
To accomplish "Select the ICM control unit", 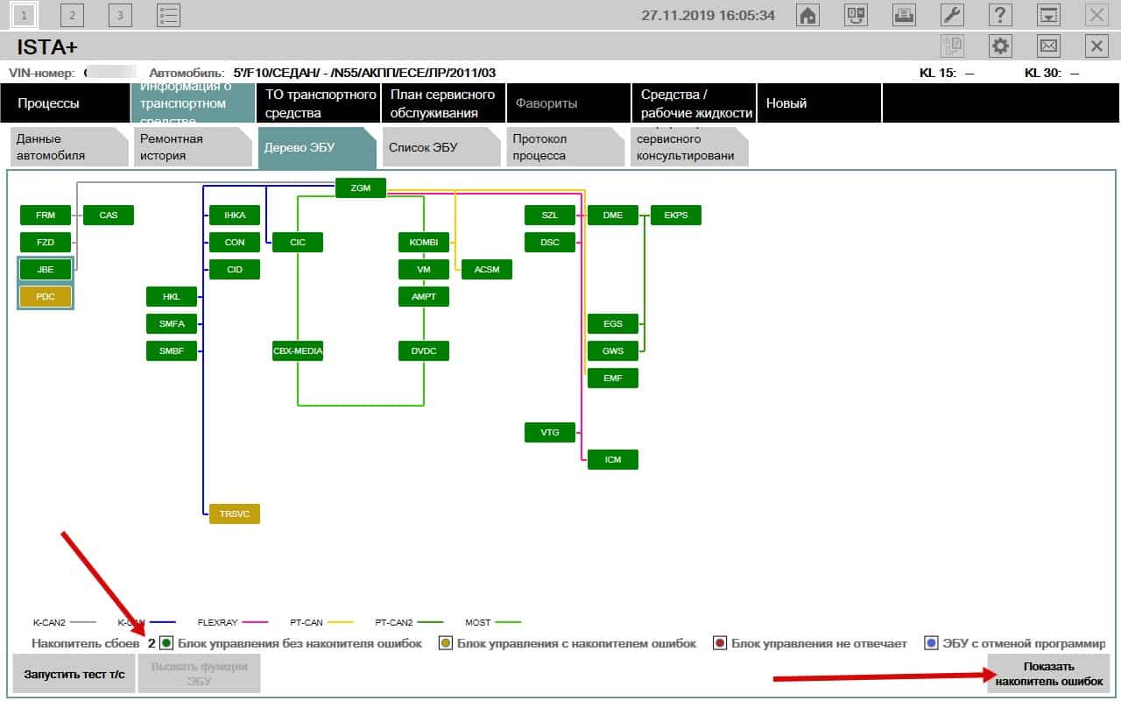I will click(613, 459).
